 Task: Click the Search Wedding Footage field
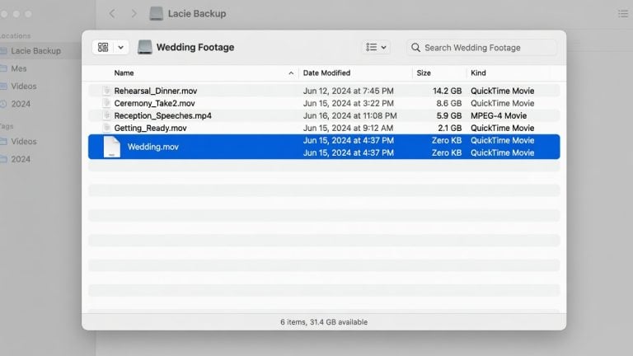[481, 48]
